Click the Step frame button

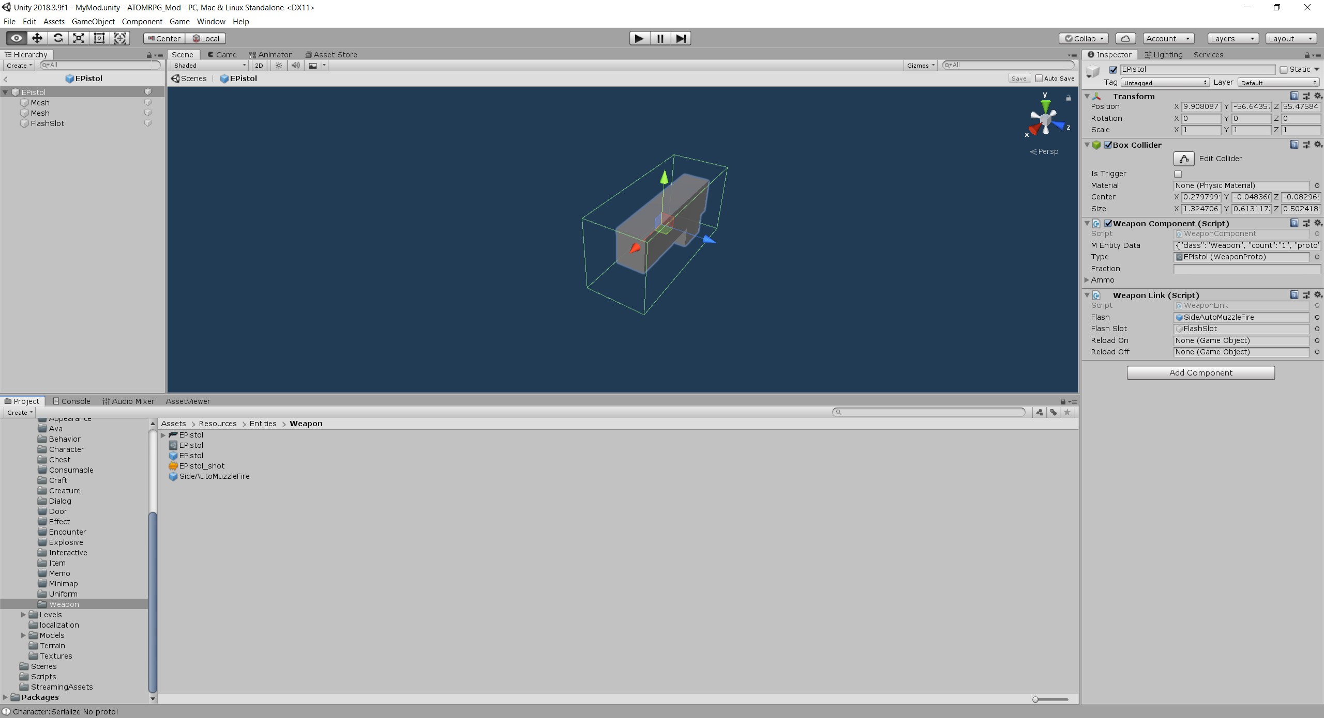(681, 38)
